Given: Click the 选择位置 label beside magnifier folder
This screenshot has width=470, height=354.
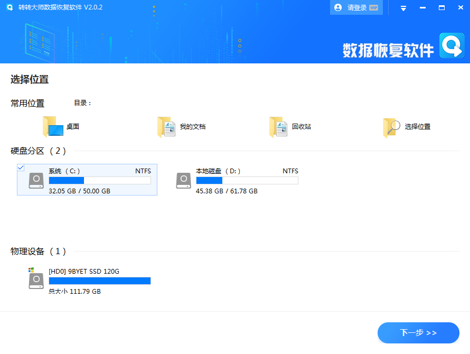Looking at the screenshot, I should pyautogui.click(x=418, y=127).
